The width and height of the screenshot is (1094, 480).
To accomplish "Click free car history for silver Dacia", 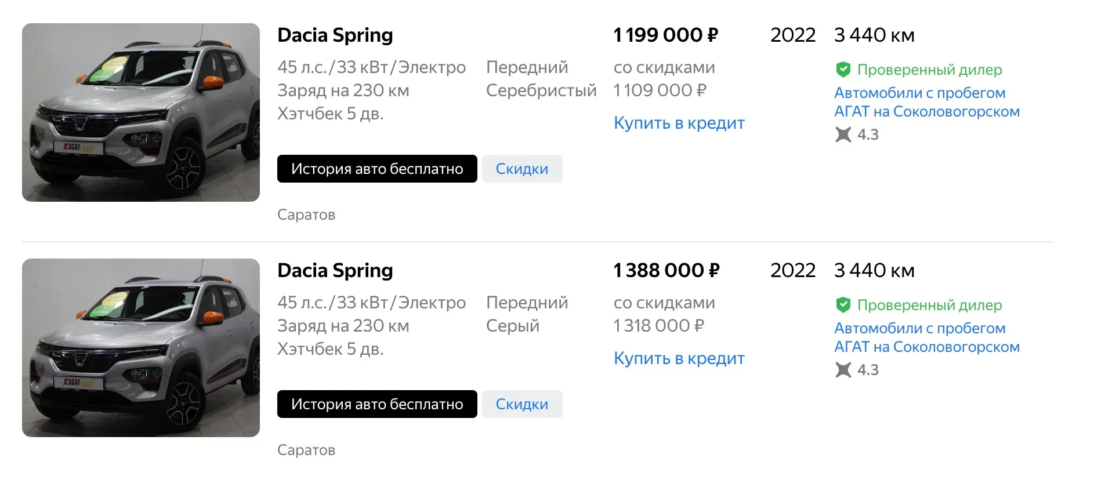I will click(377, 169).
